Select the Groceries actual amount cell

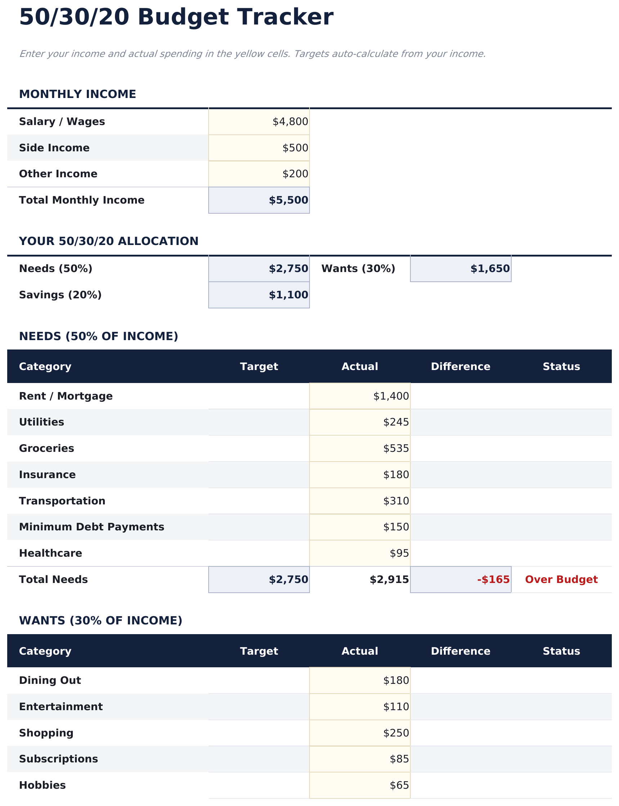coord(360,448)
